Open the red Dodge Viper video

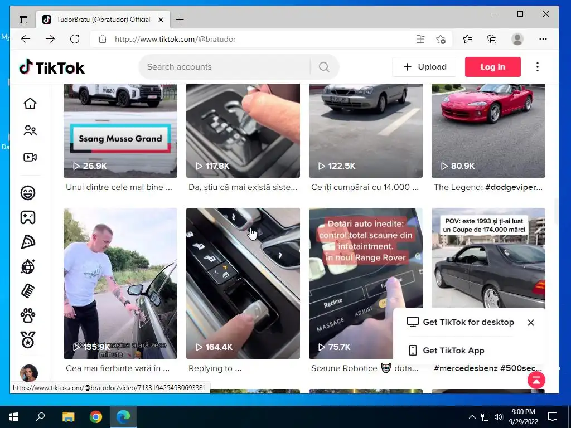(x=488, y=130)
